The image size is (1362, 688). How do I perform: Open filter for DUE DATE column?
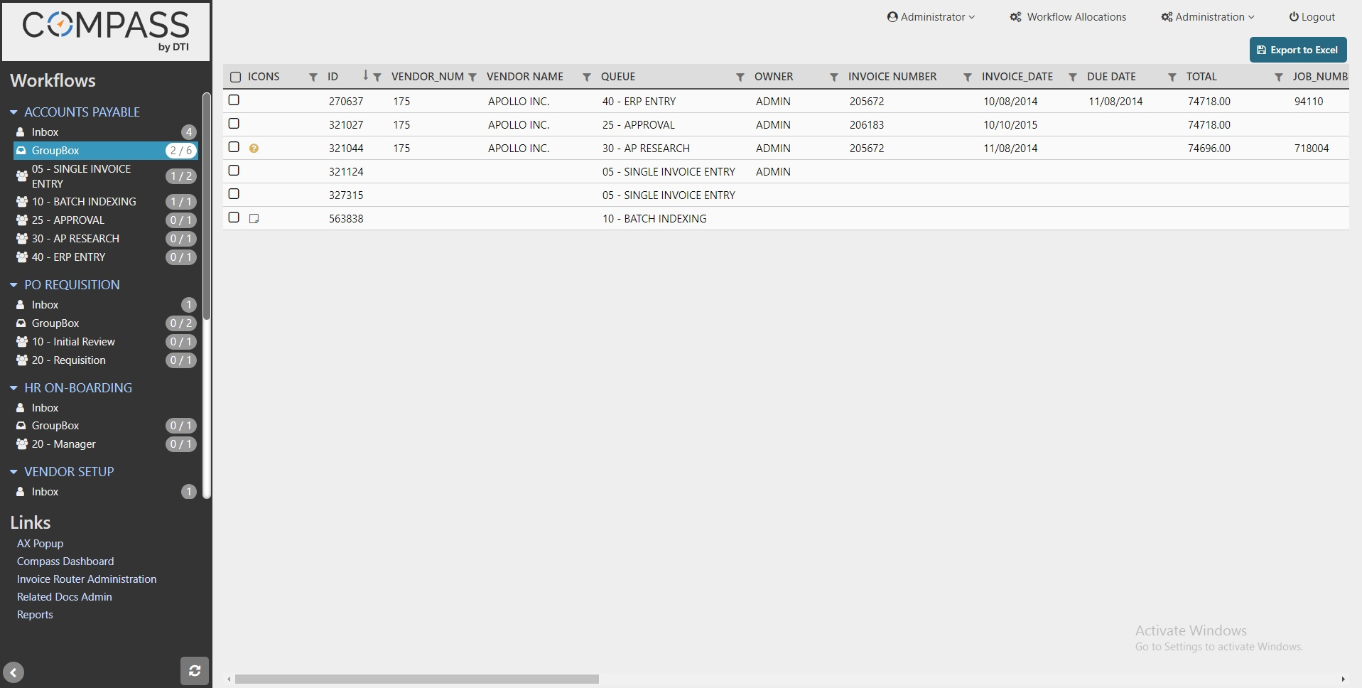[1172, 77]
